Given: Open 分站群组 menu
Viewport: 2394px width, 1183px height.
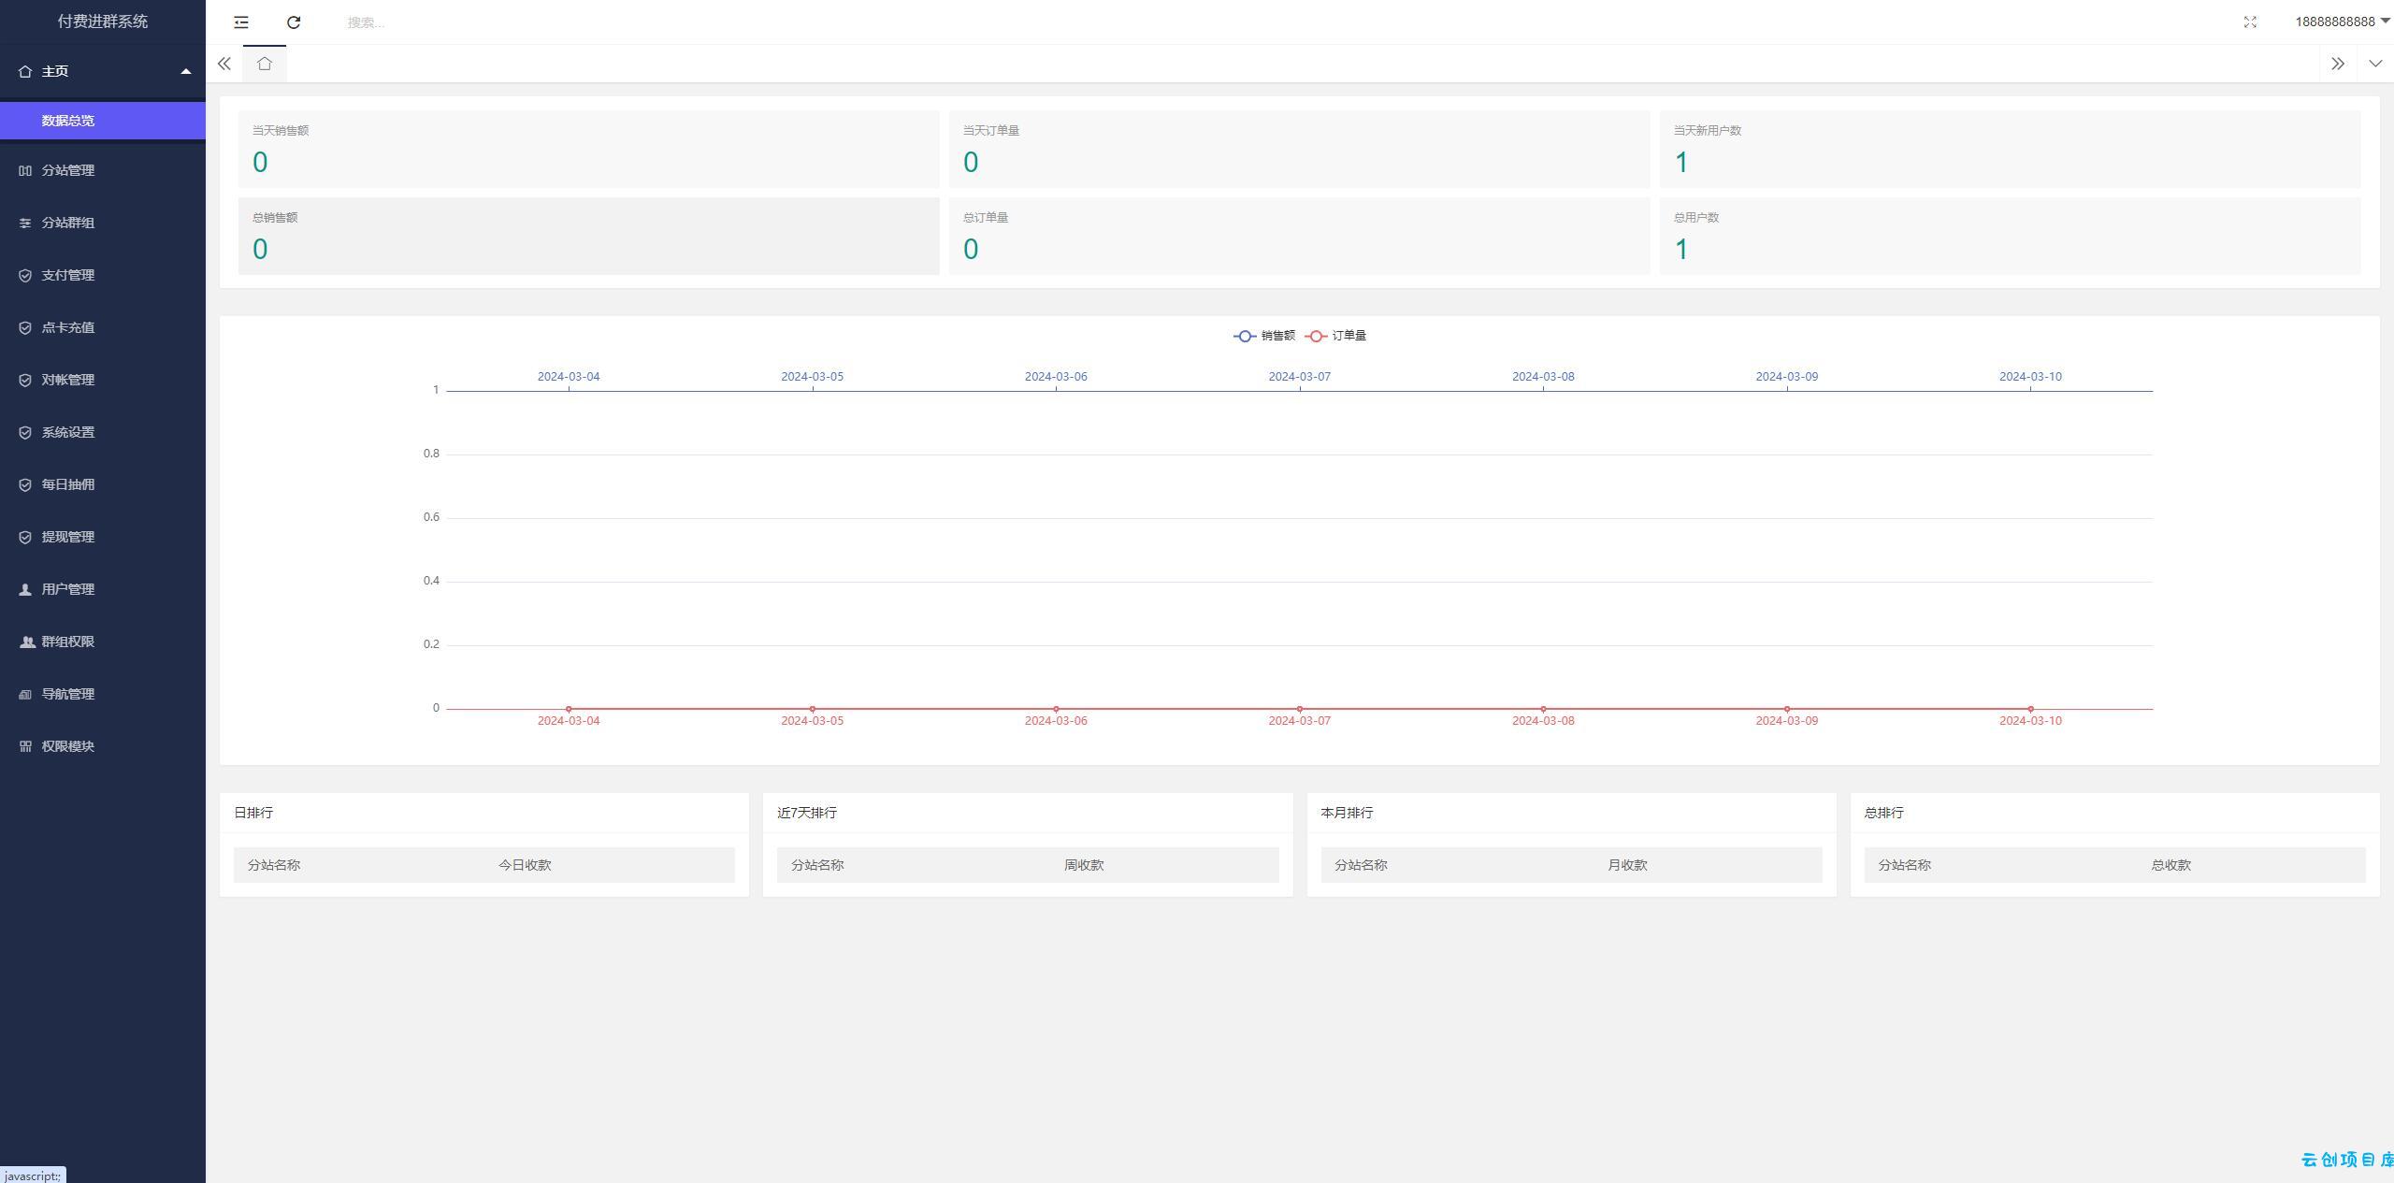Looking at the screenshot, I should click(x=103, y=223).
